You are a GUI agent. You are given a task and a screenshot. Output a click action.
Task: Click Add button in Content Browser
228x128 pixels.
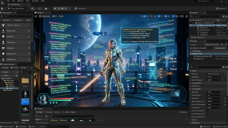[5, 68]
